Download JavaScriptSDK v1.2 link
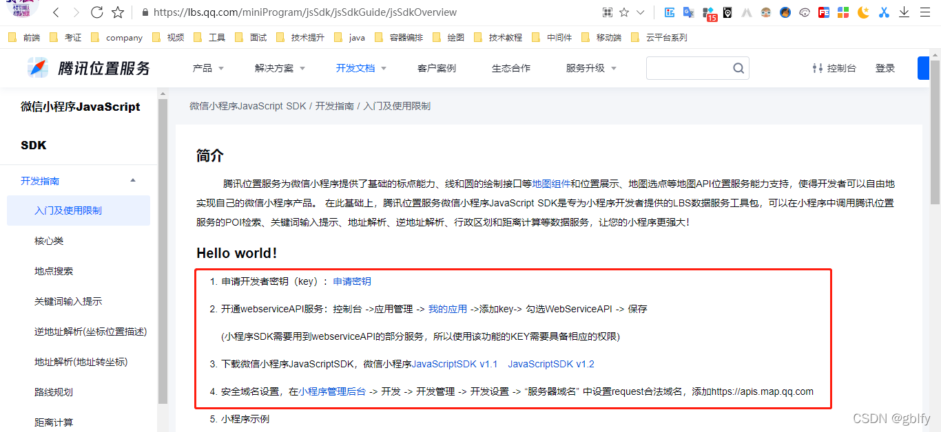This screenshot has width=941, height=432. coord(551,364)
